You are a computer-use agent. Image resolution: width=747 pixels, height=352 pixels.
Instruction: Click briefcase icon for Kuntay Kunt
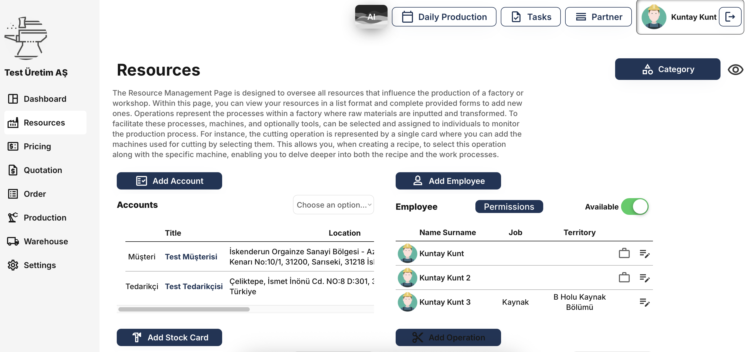(x=624, y=253)
